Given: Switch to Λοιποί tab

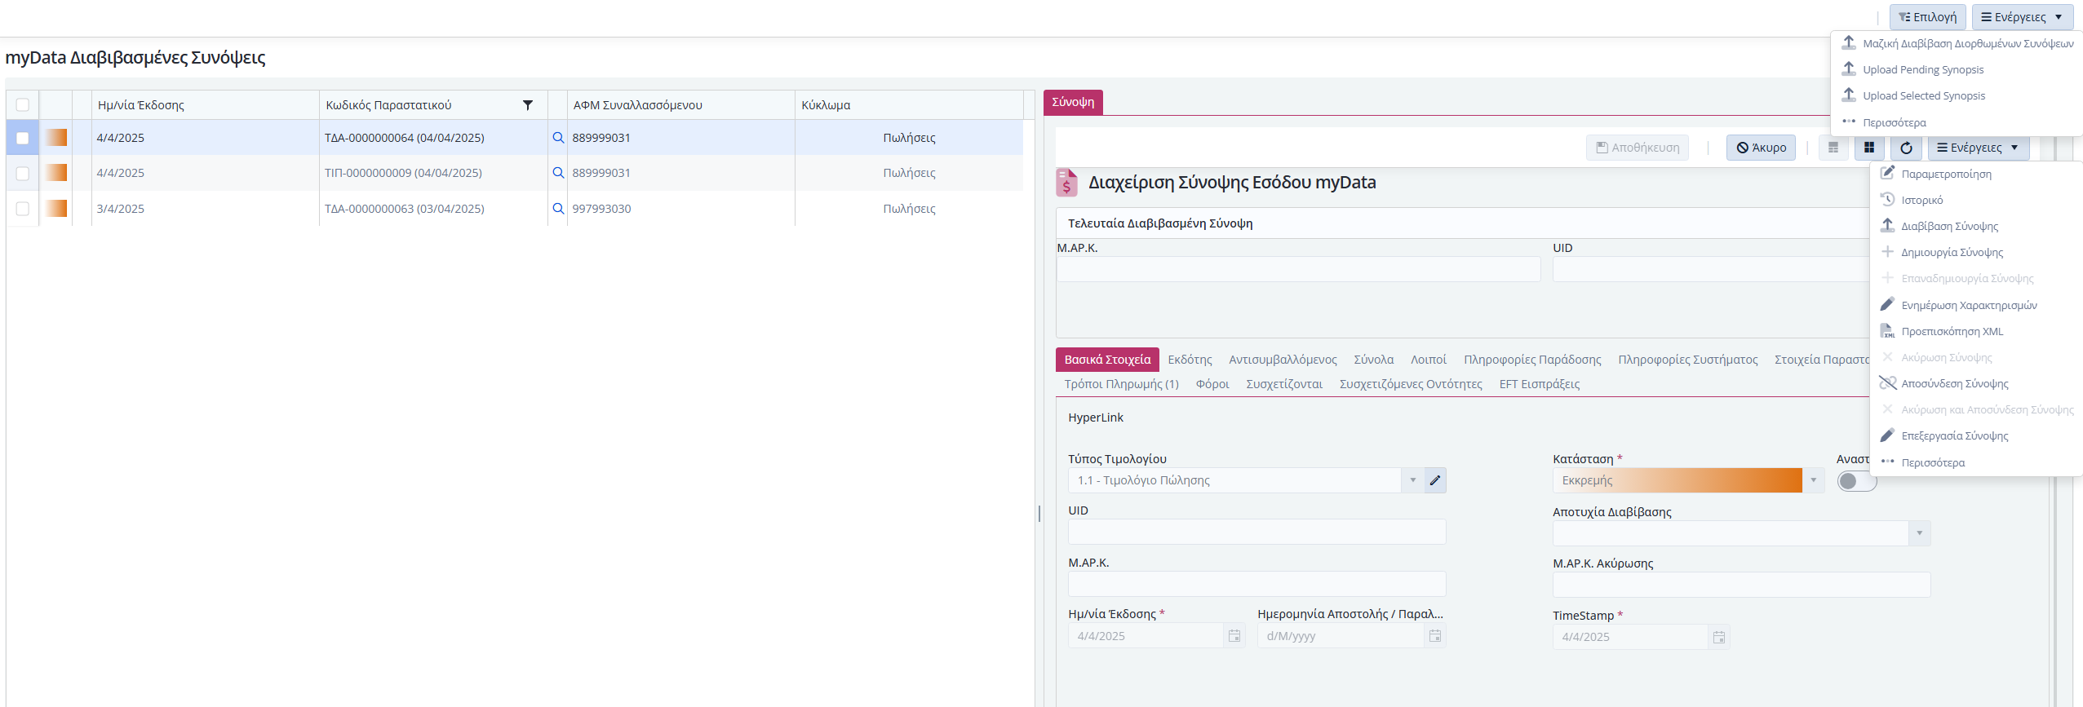Looking at the screenshot, I should (1428, 360).
